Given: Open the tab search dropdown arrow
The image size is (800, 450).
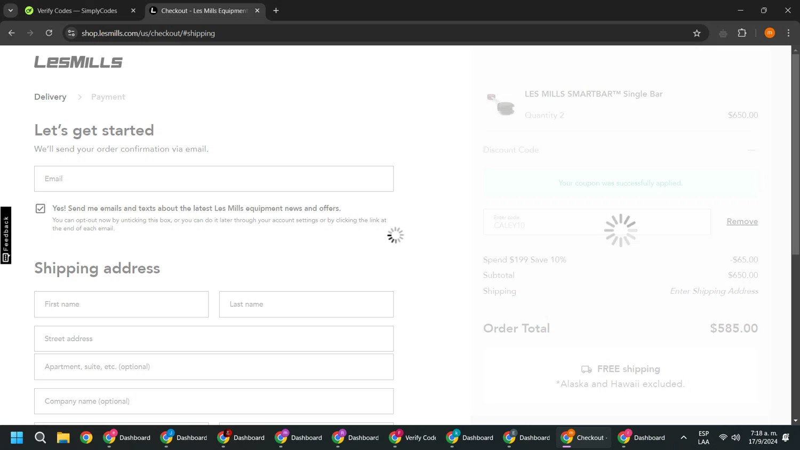Looking at the screenshot, I should (10, 11).
